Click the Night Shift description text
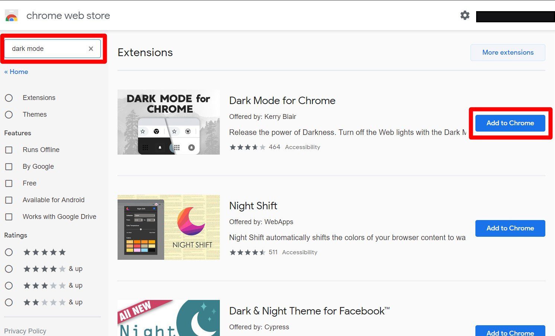Image resolution: width=555 pixels, height=336 pixels. coord(347,238)
